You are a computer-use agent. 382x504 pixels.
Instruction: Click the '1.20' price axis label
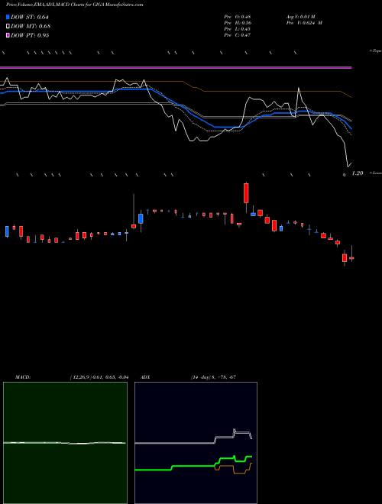pos(358,173)
